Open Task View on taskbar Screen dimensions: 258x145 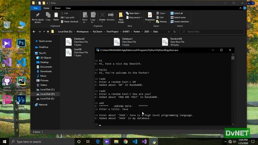pyautogui.click(x=88, y=141)
